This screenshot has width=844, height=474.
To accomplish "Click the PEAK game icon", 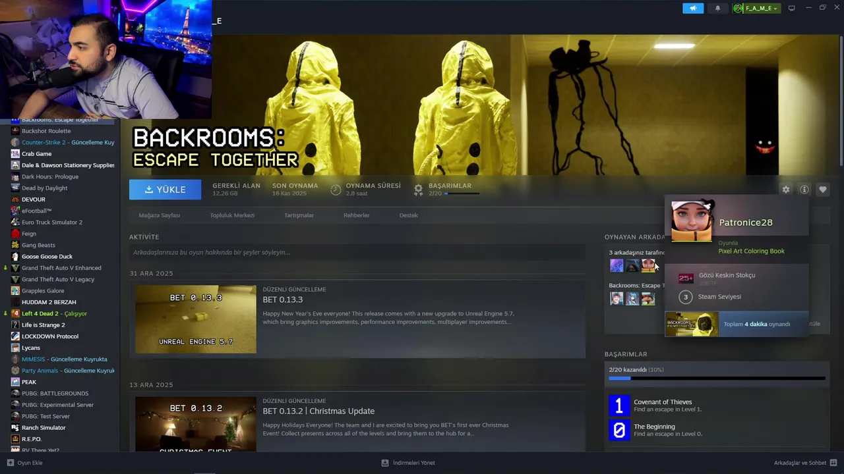I will click(15, 382).
